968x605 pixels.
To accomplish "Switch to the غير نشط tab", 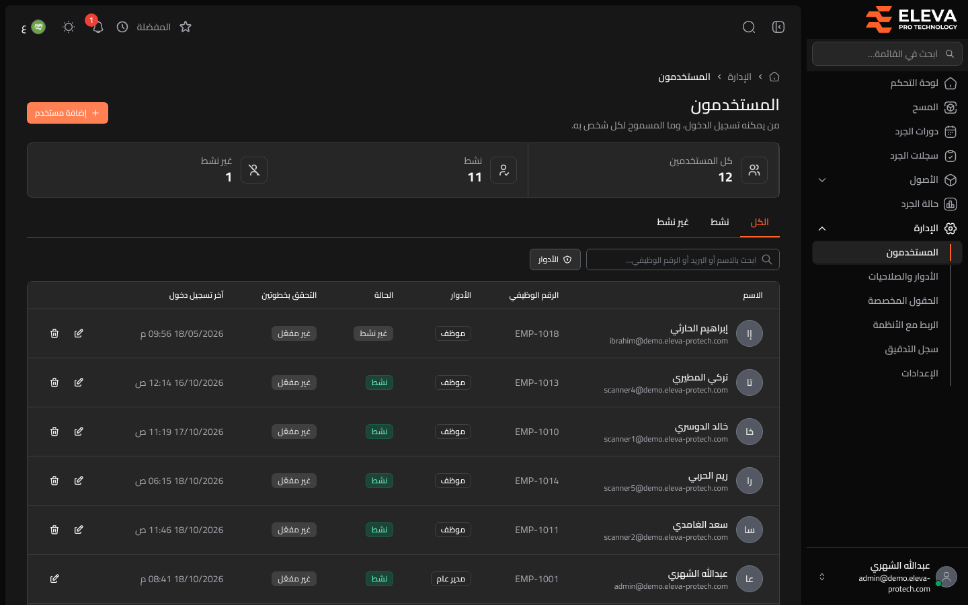I will (x=673, y=223).
